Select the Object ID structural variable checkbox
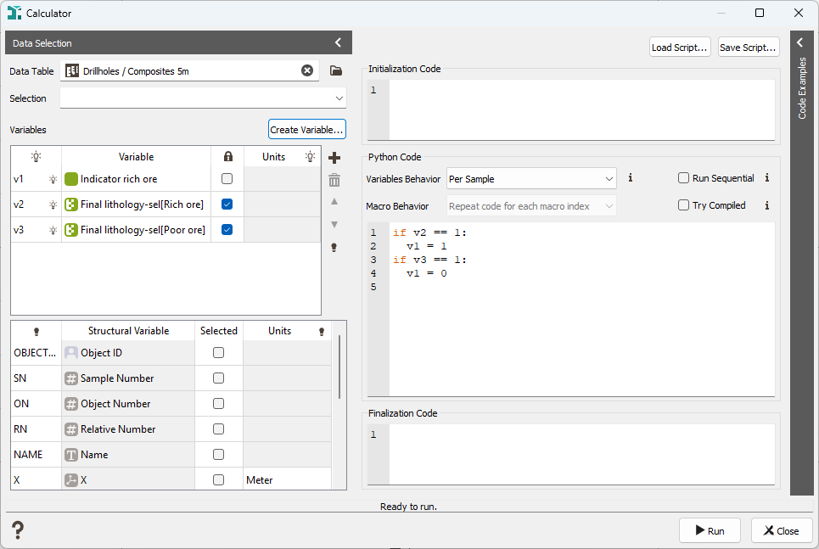819x549 pixels. pos(219,353)
